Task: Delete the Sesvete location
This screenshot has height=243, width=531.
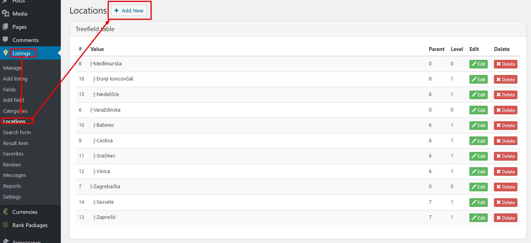Action: [506, 202]
